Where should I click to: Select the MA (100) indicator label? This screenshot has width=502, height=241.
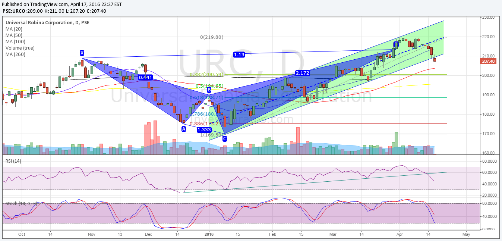coord(15,41)
